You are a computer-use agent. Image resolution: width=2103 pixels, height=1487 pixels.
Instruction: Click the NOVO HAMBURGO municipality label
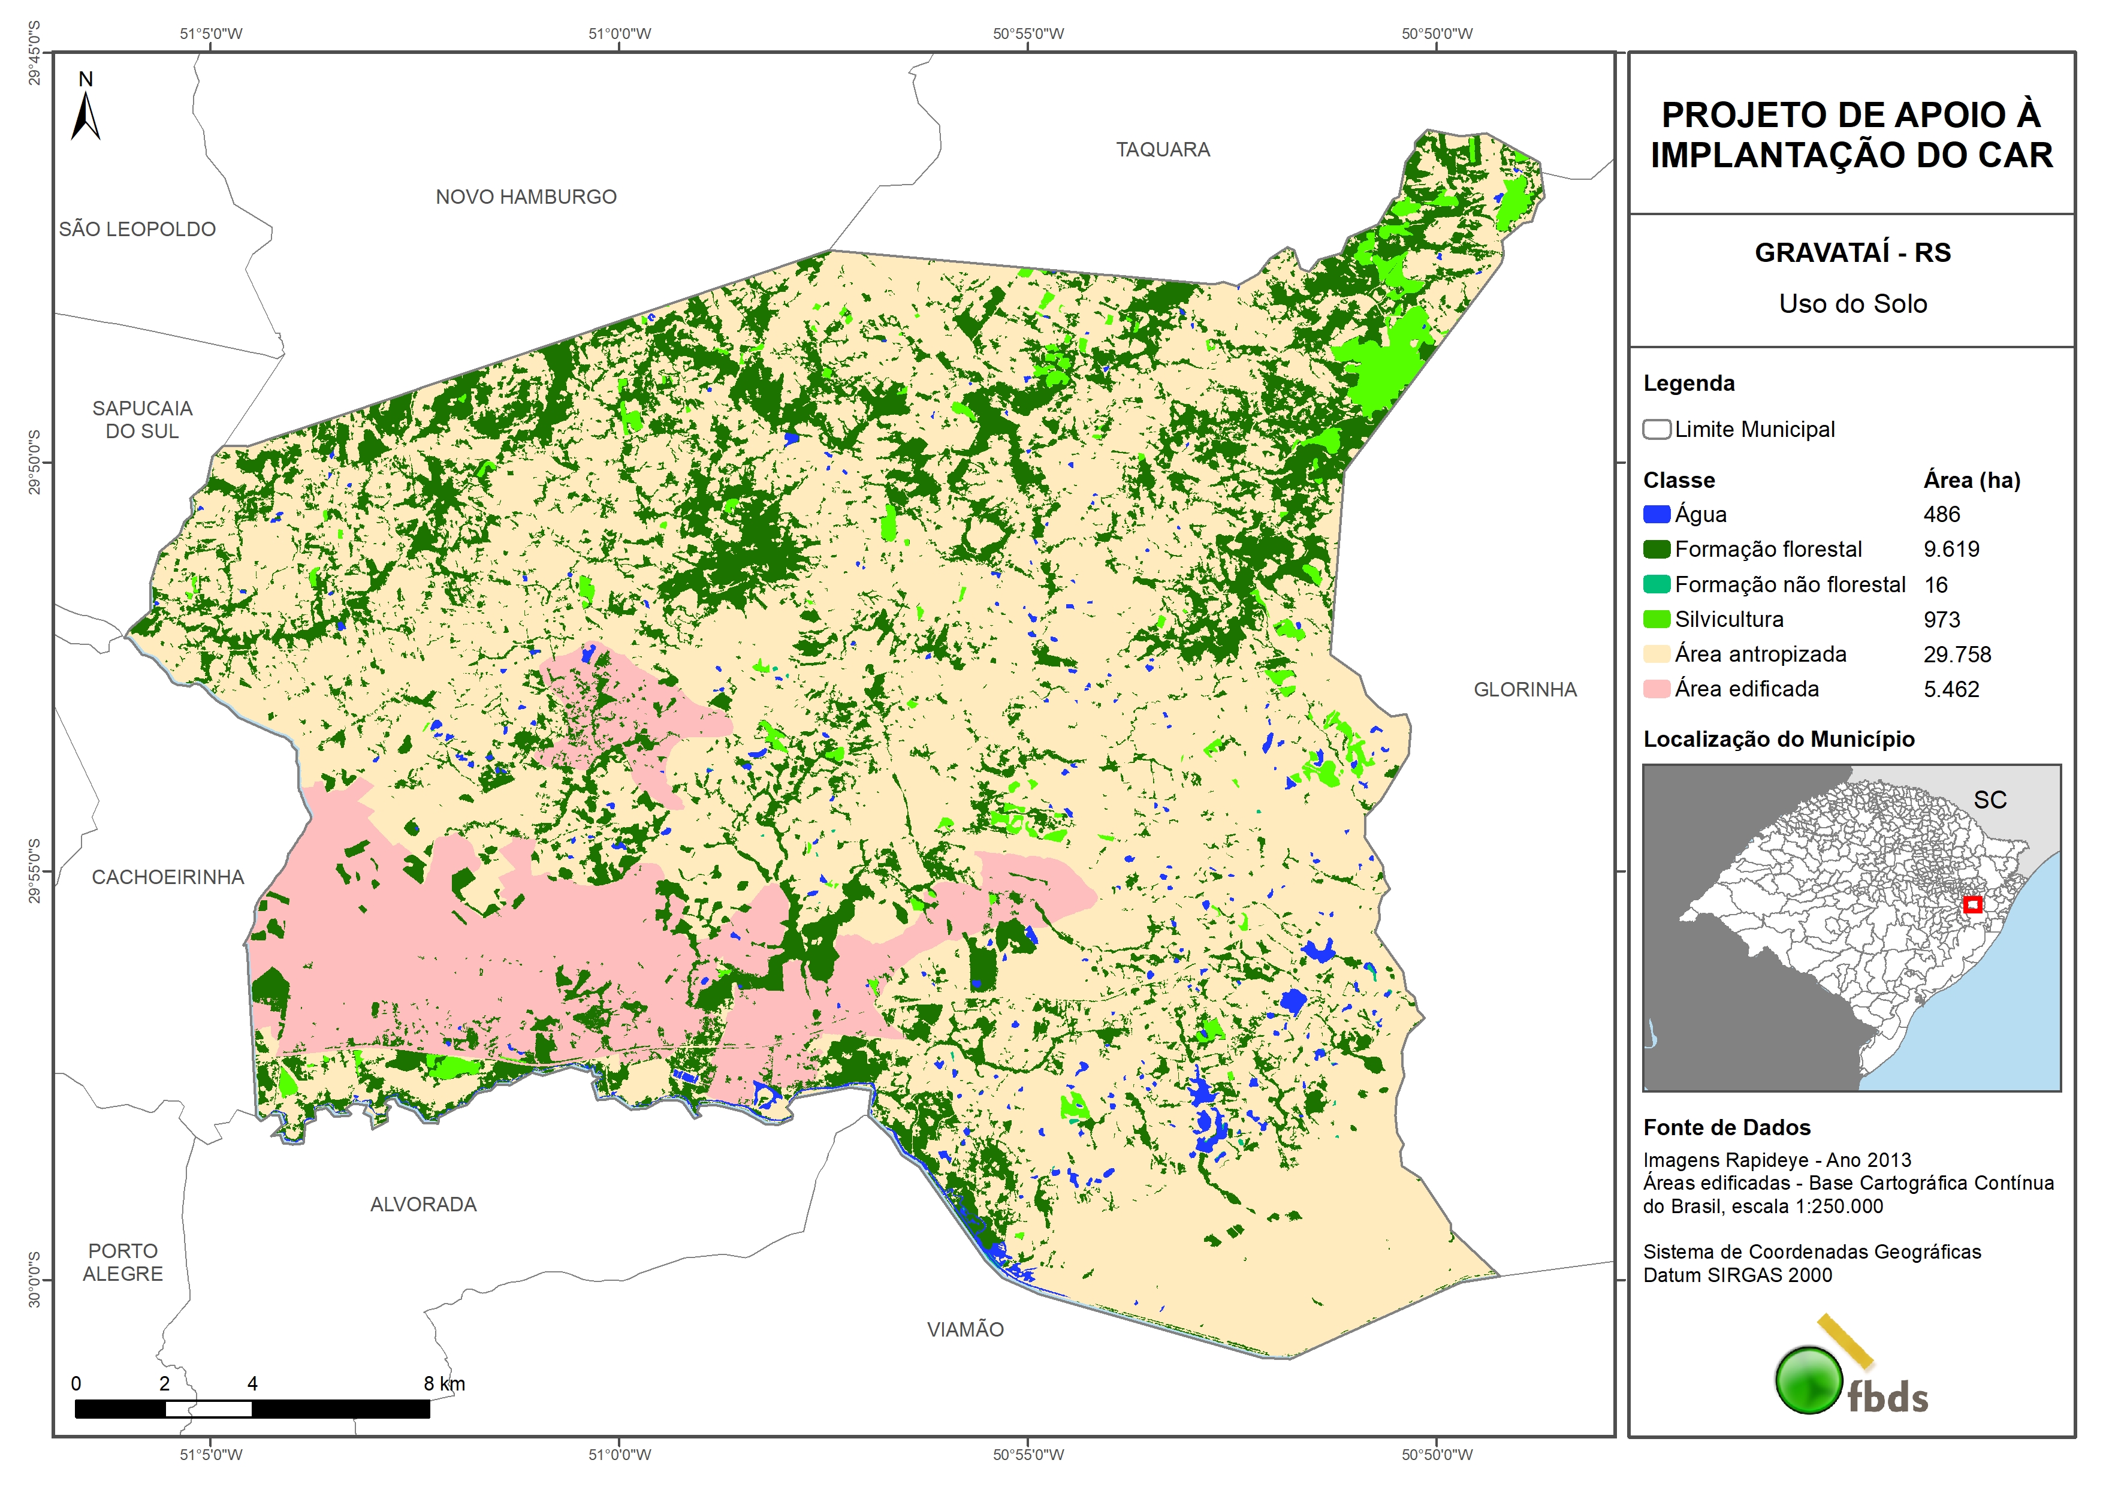click(526, 197)
